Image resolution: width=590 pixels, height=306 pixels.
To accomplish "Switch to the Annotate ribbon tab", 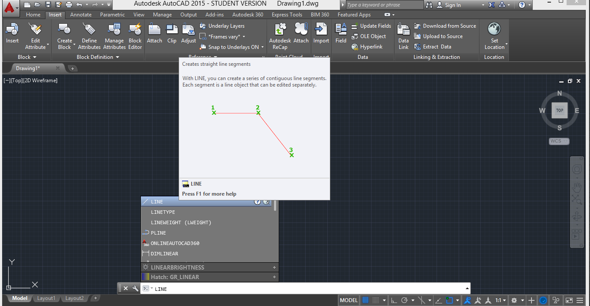I will pos(81,15).
